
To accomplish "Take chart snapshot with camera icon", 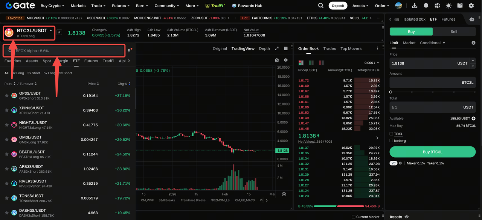I will tap(277, 60).
